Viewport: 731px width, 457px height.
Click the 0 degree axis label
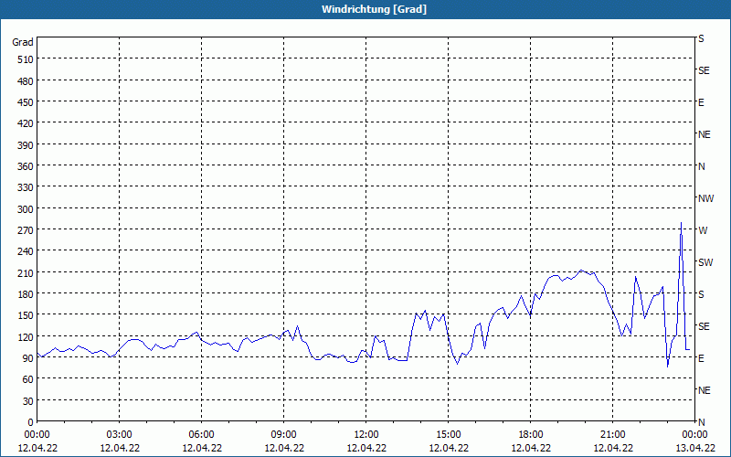click(x=31, y=422)
